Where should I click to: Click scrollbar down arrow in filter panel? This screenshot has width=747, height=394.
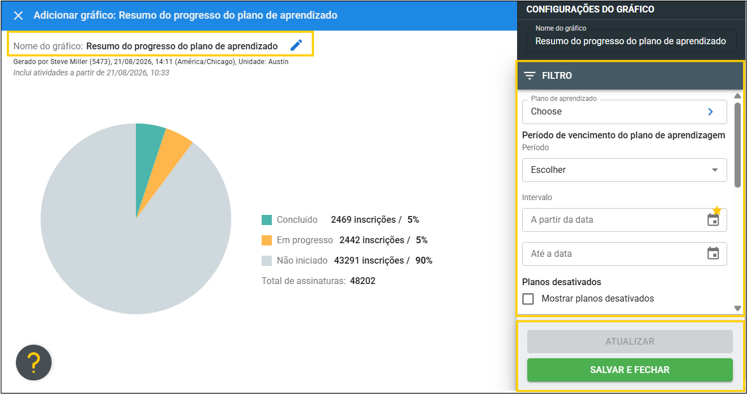[x=737, y=308]
